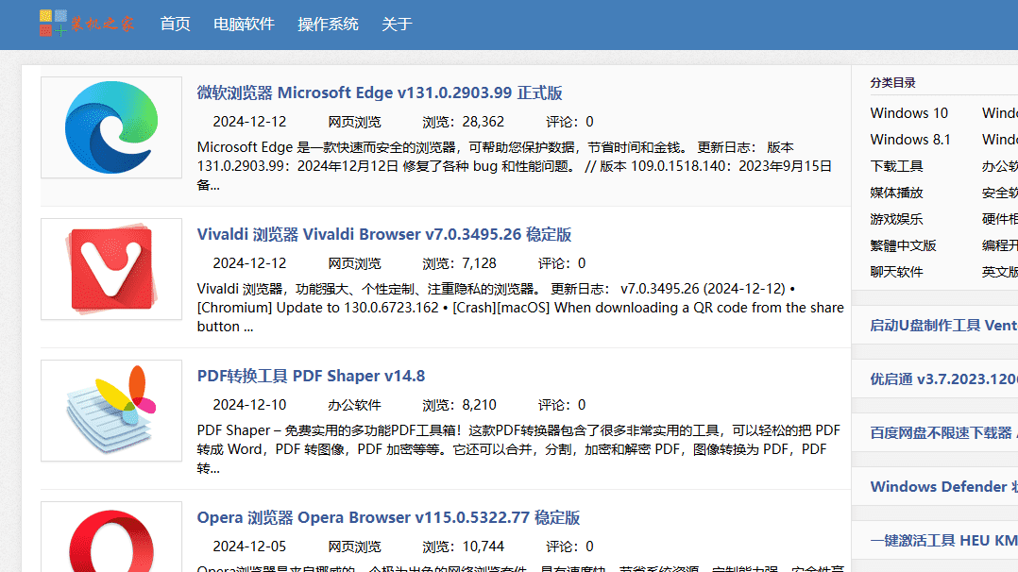Open 启动U盘制作工具 Ventoy sidebar link
This screenshot has height=572, width=1018.
tap(943, 326)
